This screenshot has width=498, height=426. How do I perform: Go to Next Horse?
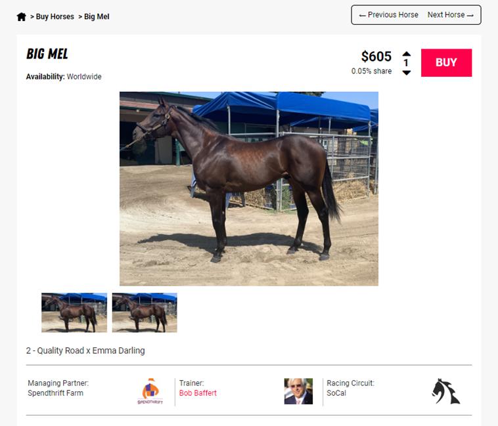[x=450, y=15]
